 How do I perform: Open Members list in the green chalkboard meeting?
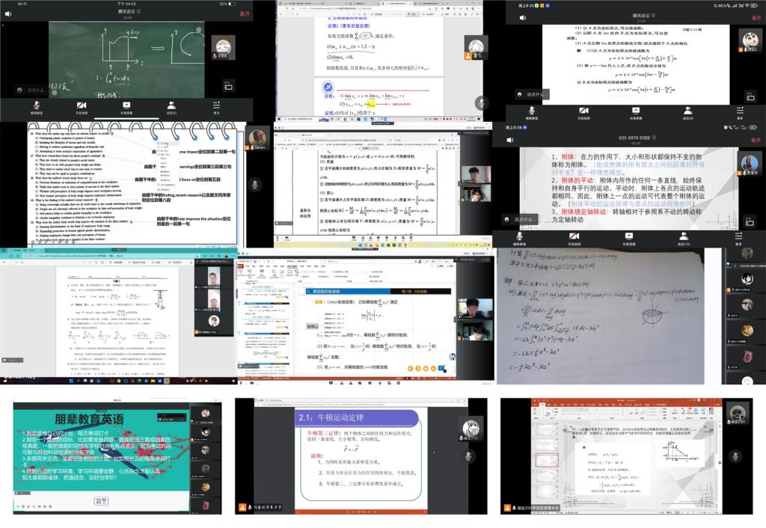pyautogui.click(x=171, y=107)
